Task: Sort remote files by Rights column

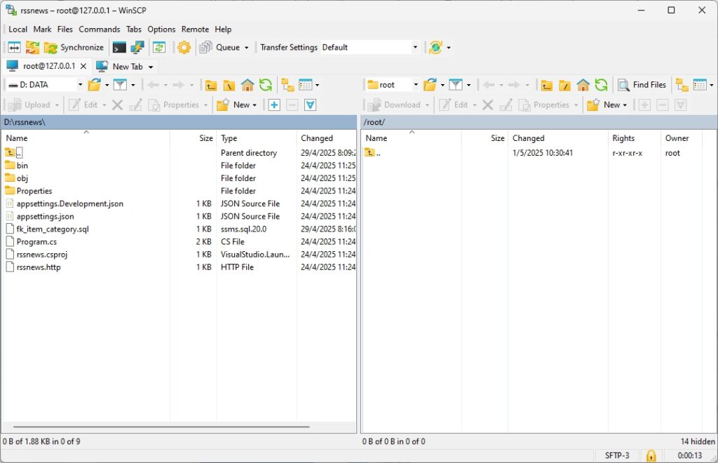Action: click(634, 138)
